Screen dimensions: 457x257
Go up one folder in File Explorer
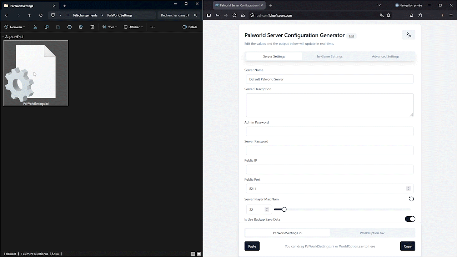pyautogui.click(x=29, y=15)
